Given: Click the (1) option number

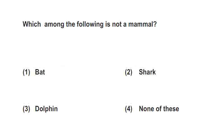Looking at the screenshot, I should click(26, 72).
